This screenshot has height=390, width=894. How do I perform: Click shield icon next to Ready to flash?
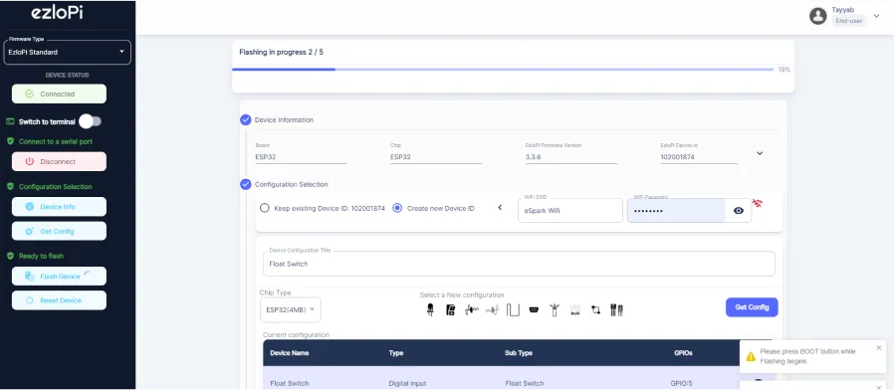coord(10,256)
